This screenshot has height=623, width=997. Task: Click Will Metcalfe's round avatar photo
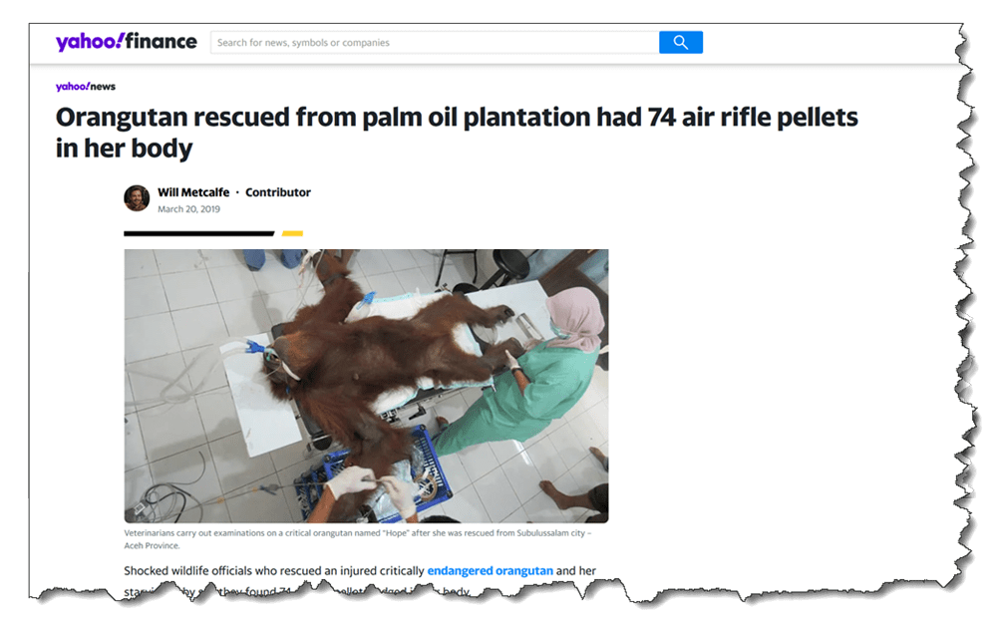coord(137,198)
